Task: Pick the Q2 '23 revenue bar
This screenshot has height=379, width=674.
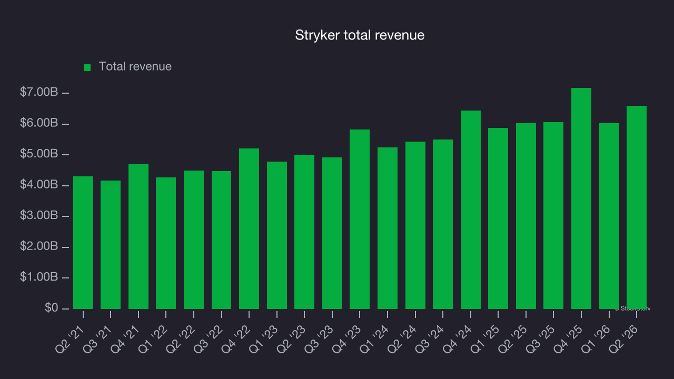Action: [304, 232]
